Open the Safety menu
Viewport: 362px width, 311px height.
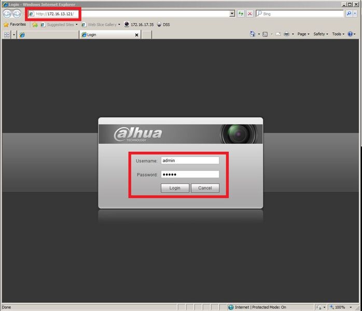tap(321, 34)
